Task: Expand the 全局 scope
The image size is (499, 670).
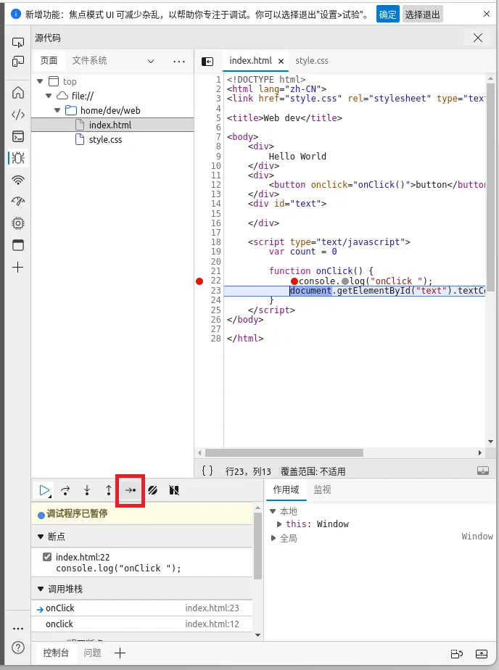Action: click(x=273, y=538)
